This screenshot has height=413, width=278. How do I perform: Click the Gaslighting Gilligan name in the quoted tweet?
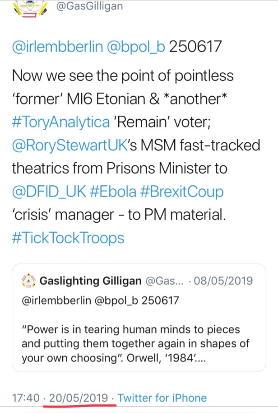(x=91, y=281)
